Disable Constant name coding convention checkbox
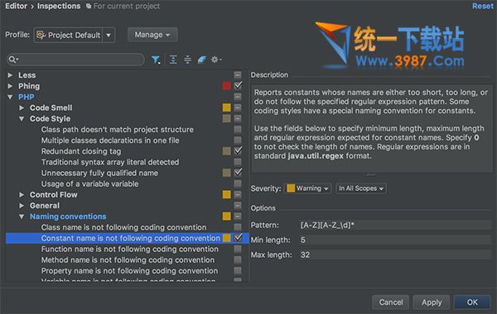The height and width of the screenshot is (314, 497). tap(238, 238)
